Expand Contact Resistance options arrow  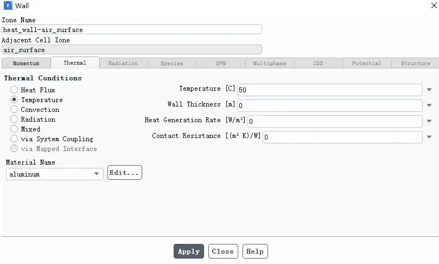point(429,137)
